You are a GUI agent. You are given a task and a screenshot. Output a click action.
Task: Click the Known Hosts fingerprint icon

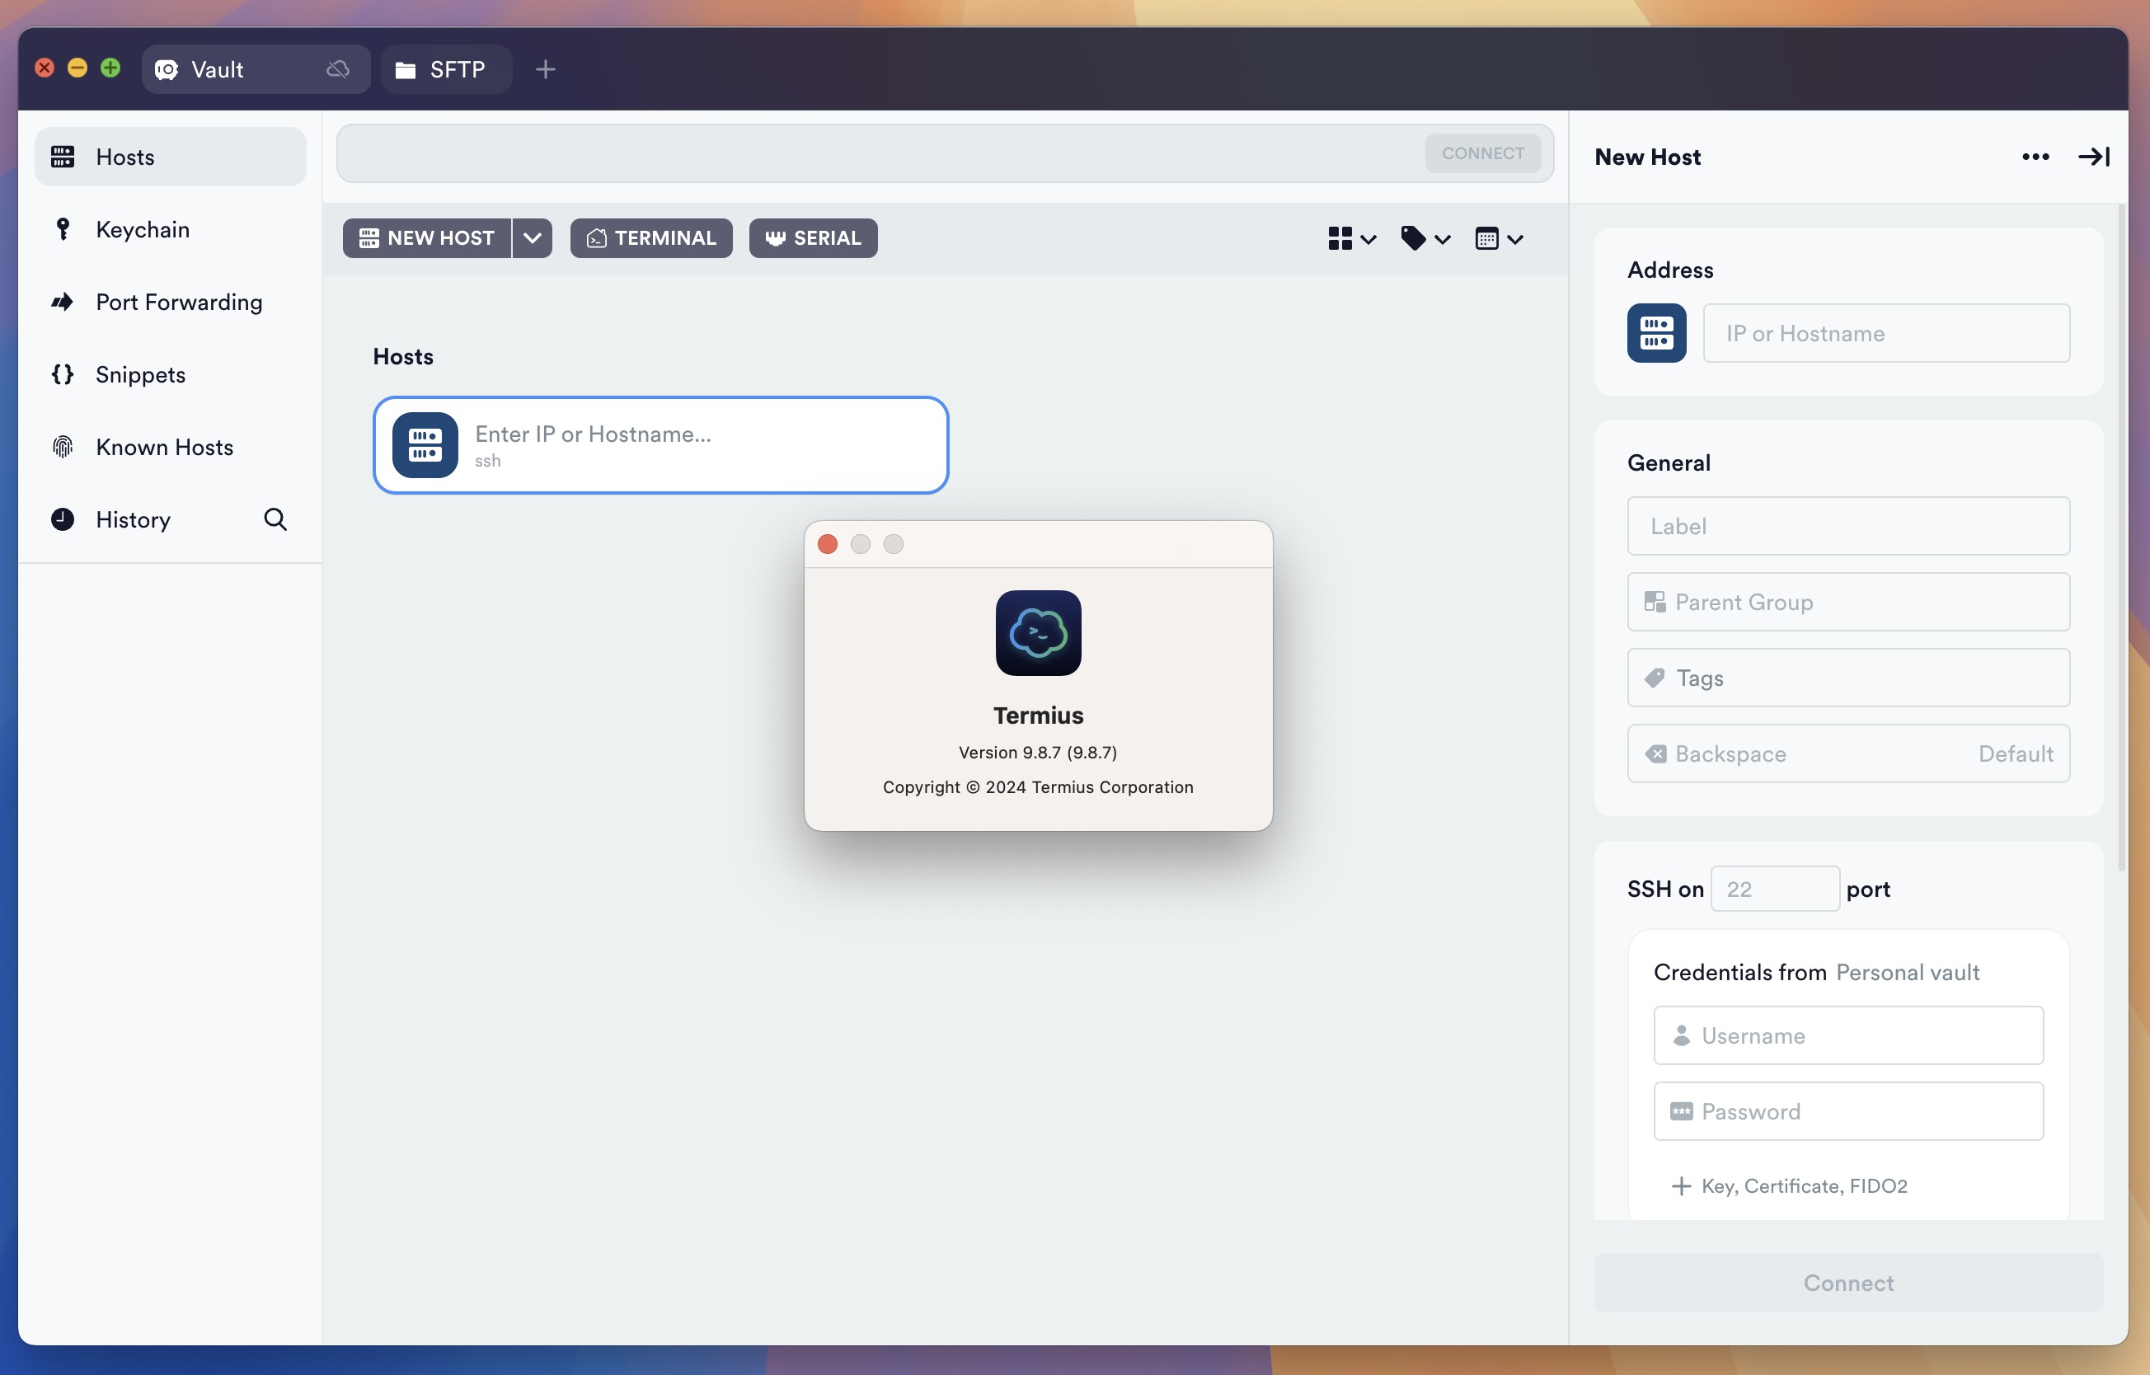click(63, 447)
